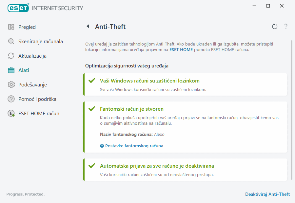
Task: Deactivate Anti-Theft via Deaktiviraj Anti-Theft link
Action: click(267, 194)
